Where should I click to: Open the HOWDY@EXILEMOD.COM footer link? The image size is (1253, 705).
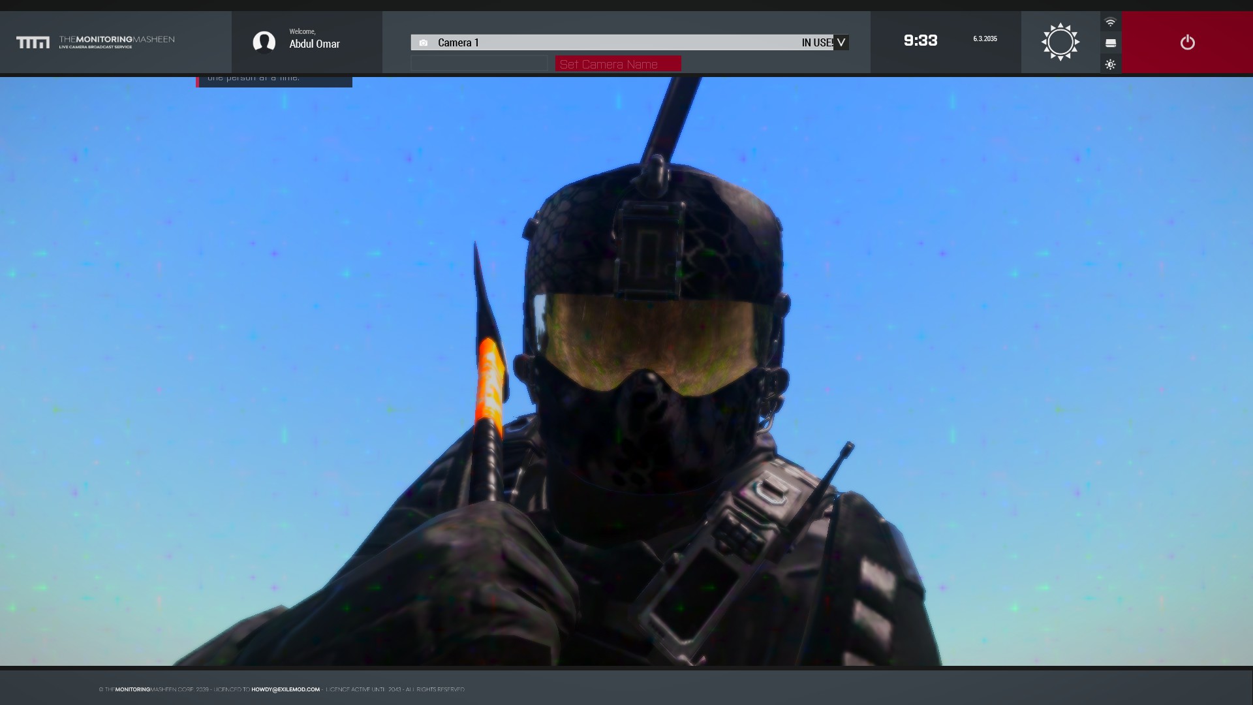[285, 689]
